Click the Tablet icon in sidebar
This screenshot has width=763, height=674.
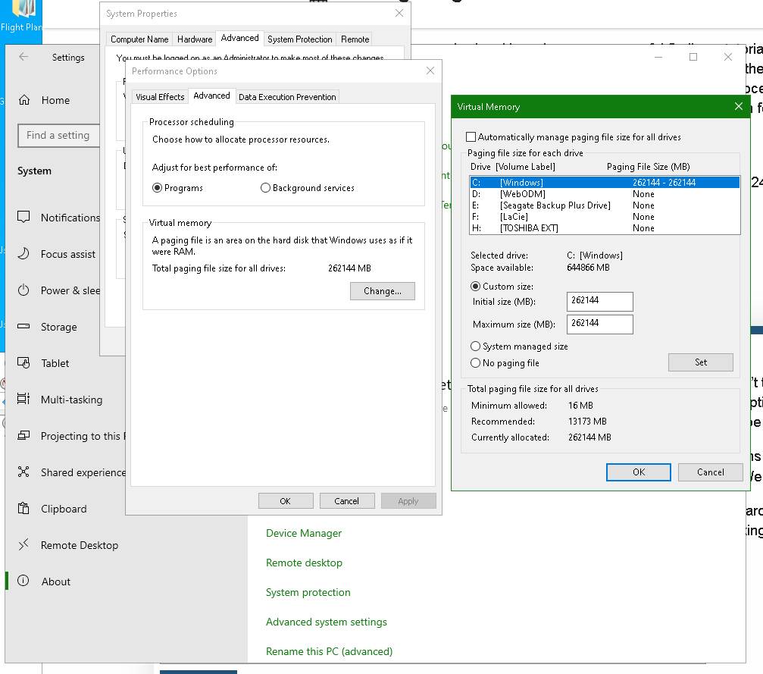(x=24, y=363)
